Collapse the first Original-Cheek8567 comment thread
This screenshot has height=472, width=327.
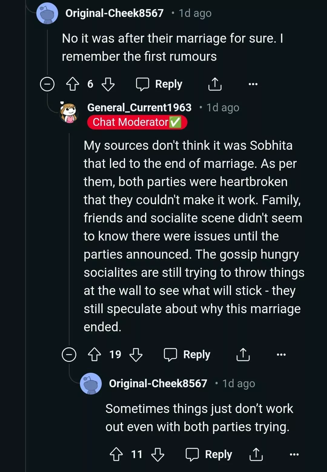point(47,84)
